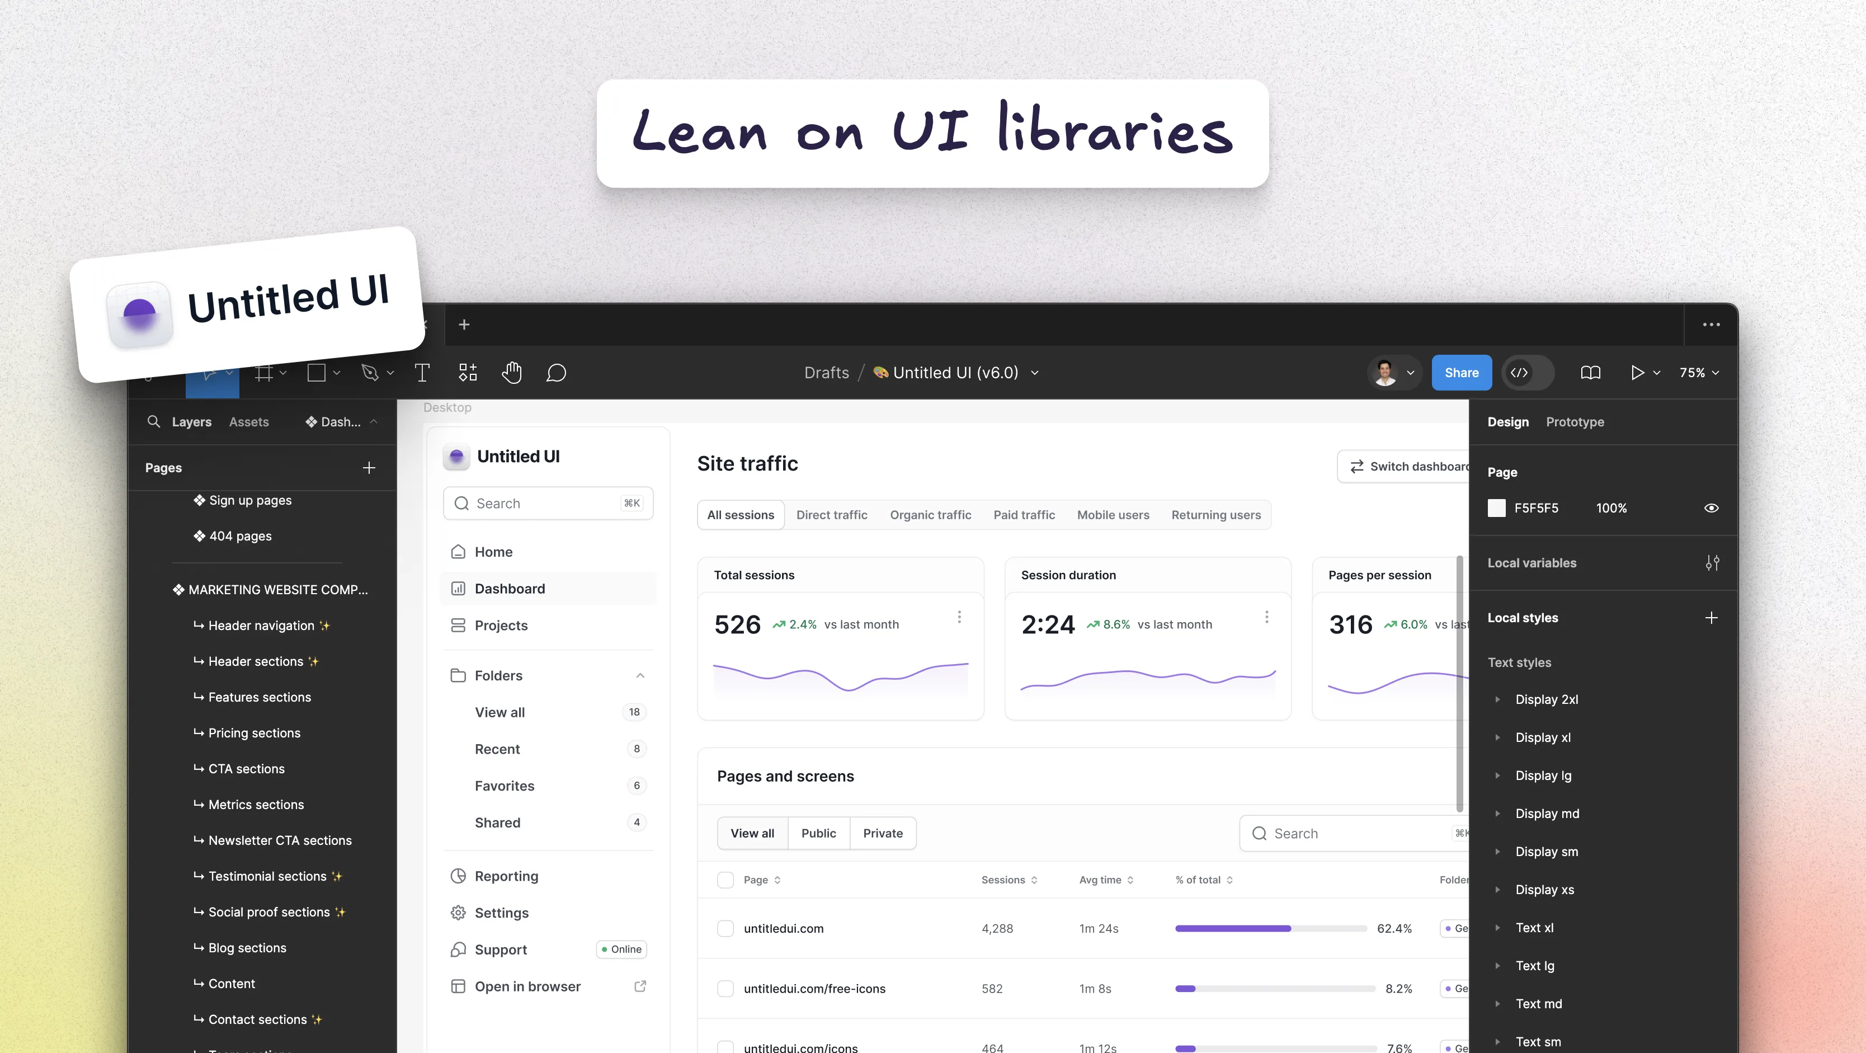This screenshot has height=1053, width=1866.
Task: Expand the Display 2xl text style
Action: pos(1498,699)
